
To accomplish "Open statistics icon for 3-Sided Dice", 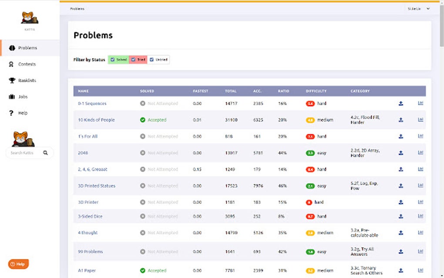I will [420, 216].
